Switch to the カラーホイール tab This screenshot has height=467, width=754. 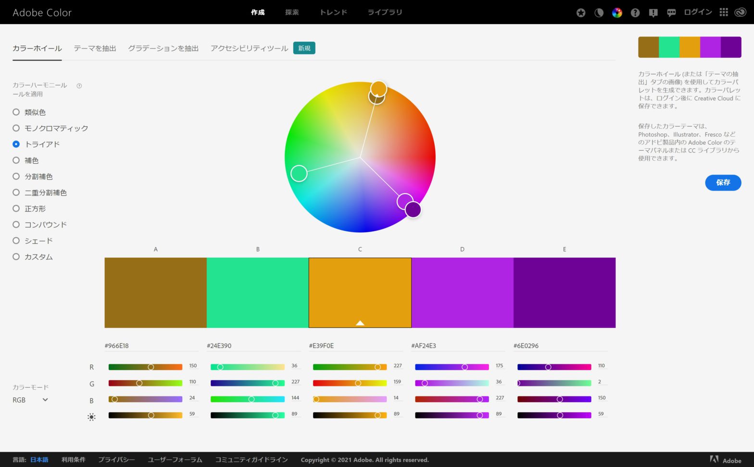[37, 48]
